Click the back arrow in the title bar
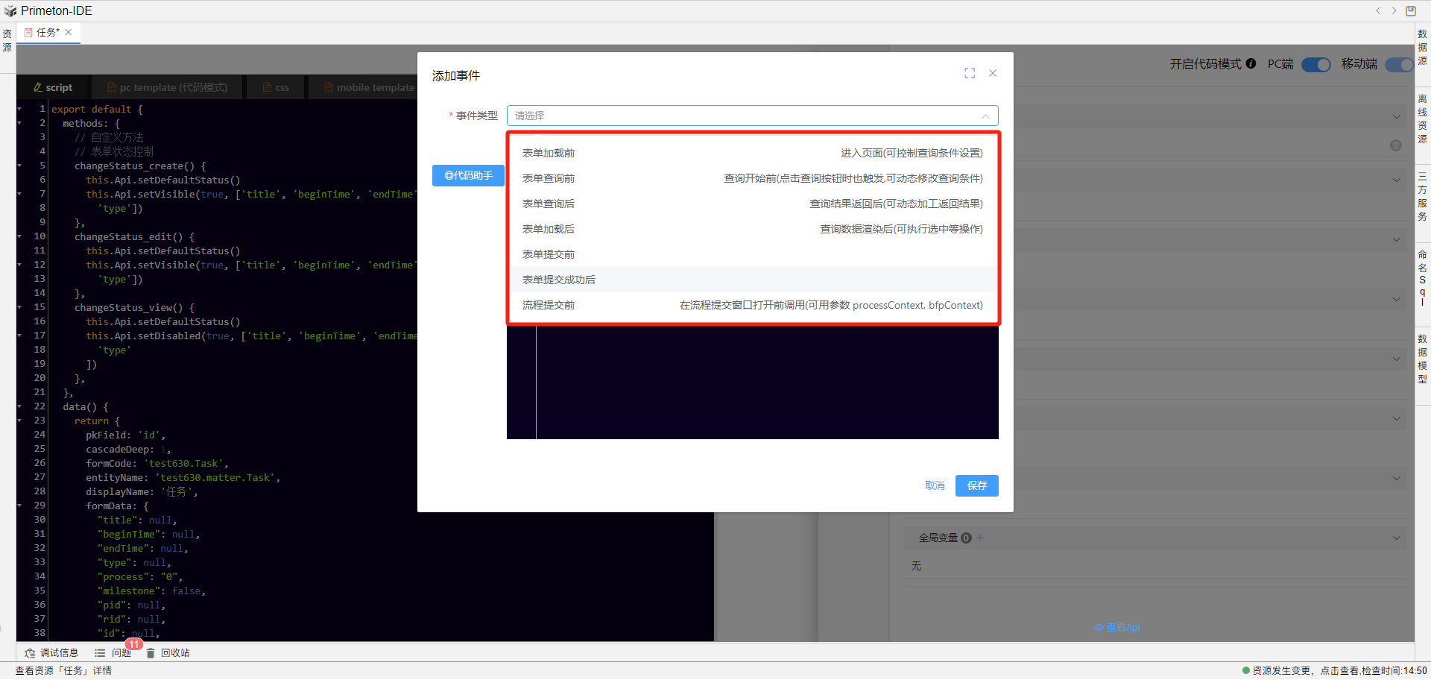Screen dimensions: 1431x680 pos(1378,10)
